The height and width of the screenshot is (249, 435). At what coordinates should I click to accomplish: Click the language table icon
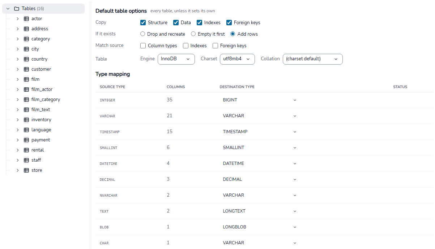(26, 130)
